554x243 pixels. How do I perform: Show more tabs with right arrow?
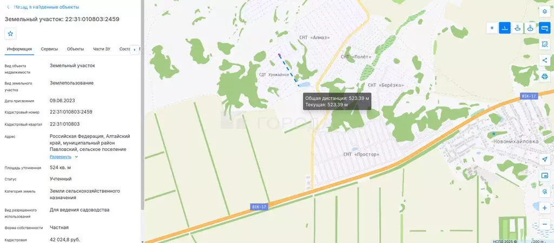135,50
